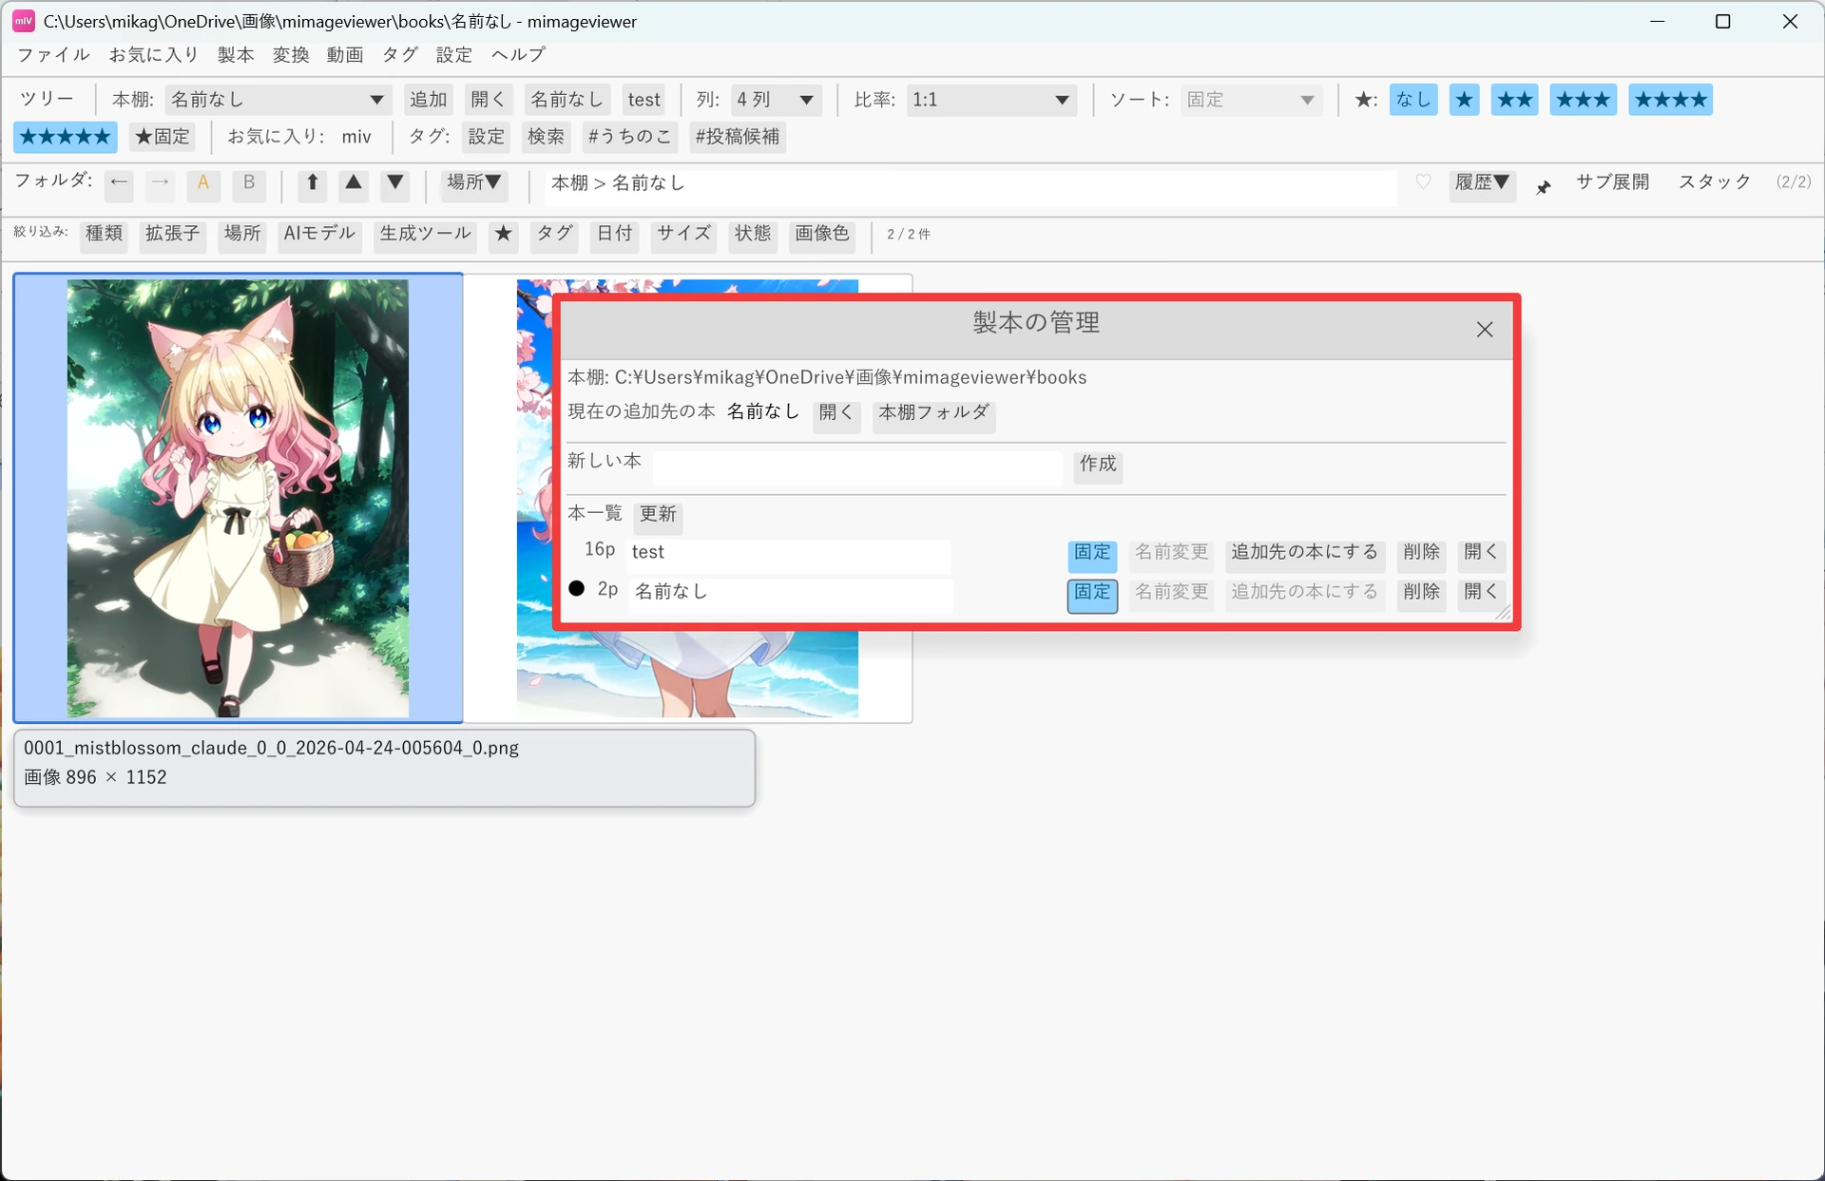1825x1181 pixels.
Task: Click the サブ展開 button
Action: 1613,182
